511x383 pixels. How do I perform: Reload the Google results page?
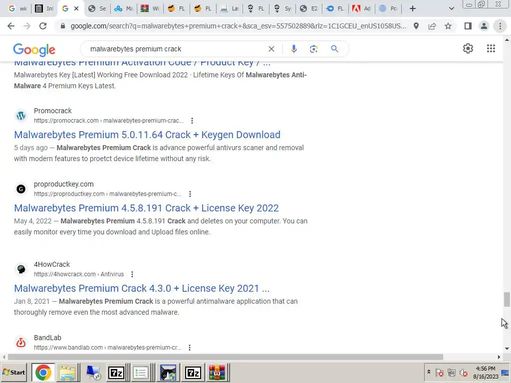(x=43, y=26)
